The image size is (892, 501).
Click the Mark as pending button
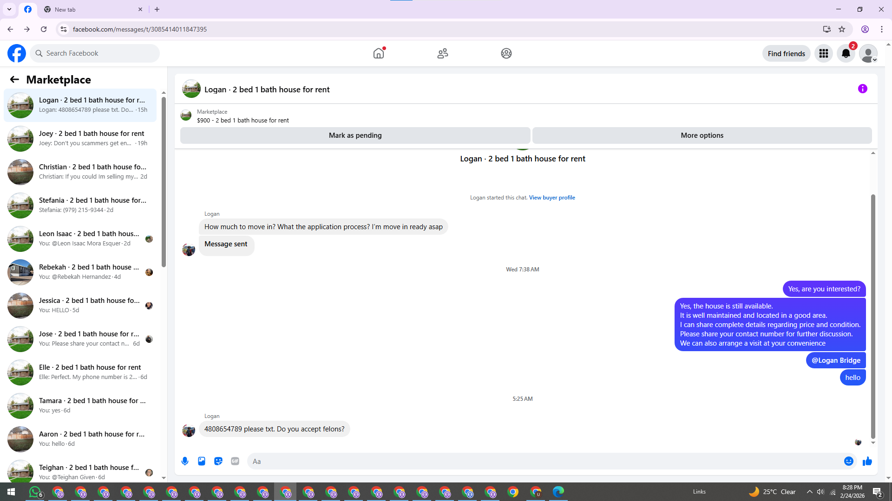(x=355, y=135)
